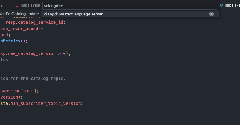
Task: Click catalog_service_id in the code
Action: pos(40,23)
